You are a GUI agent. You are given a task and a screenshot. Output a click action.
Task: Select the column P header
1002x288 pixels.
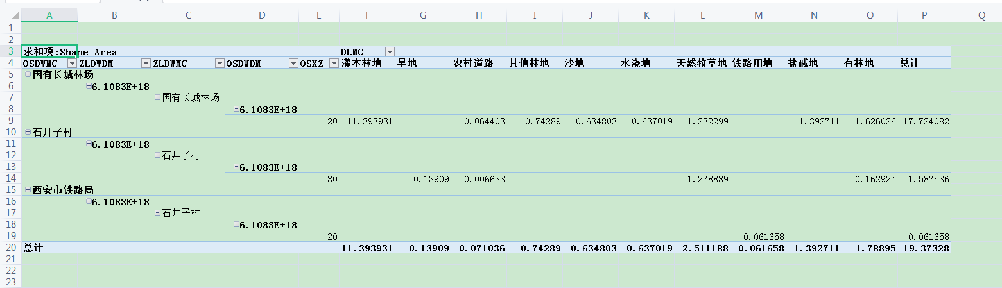tap(924, 15)
